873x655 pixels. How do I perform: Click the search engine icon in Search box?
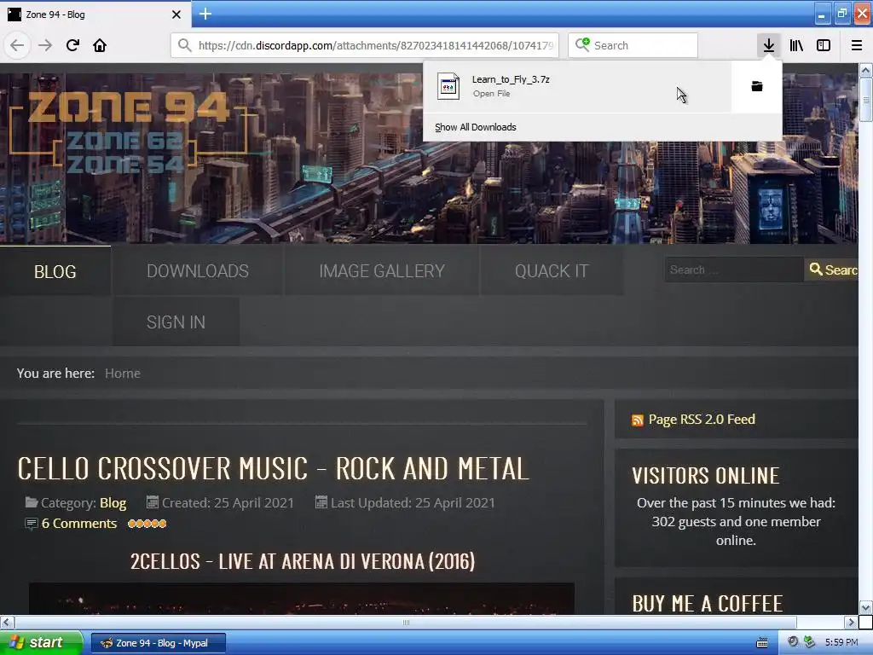point(582,44)
